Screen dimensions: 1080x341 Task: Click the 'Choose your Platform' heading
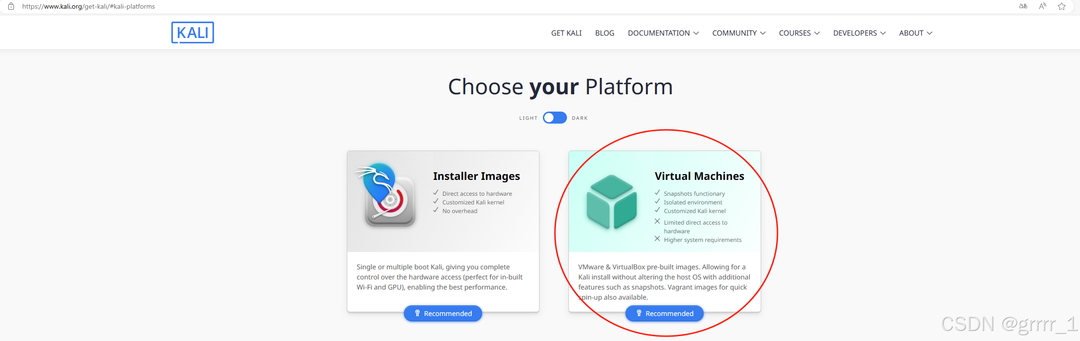pos(560,87)
